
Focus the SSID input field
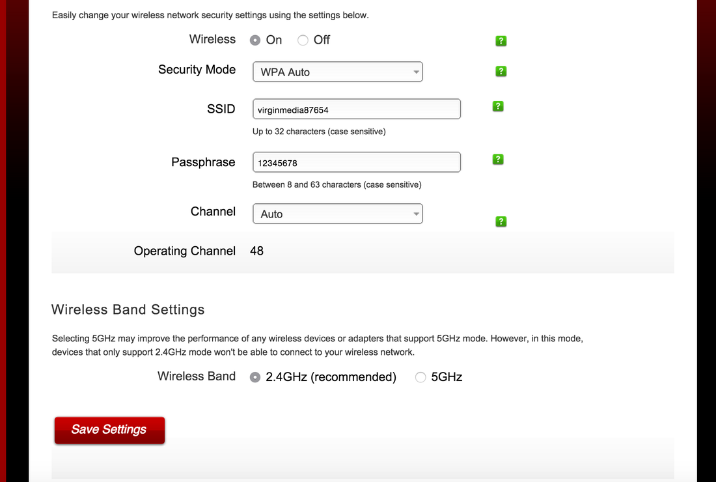pyautogui.click(x=357, y=109)
